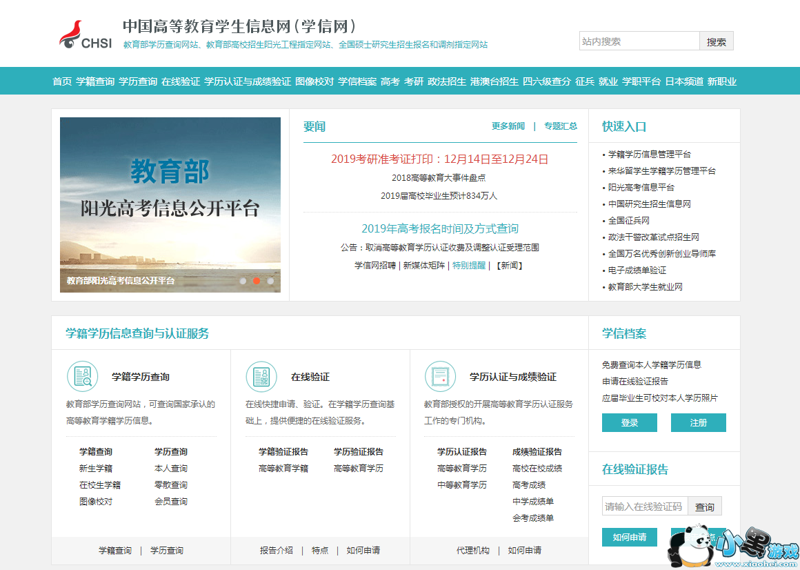Click the 请输入在线验证码 input field
Screen dimensions: 800x570
click(x=644, y=507)
